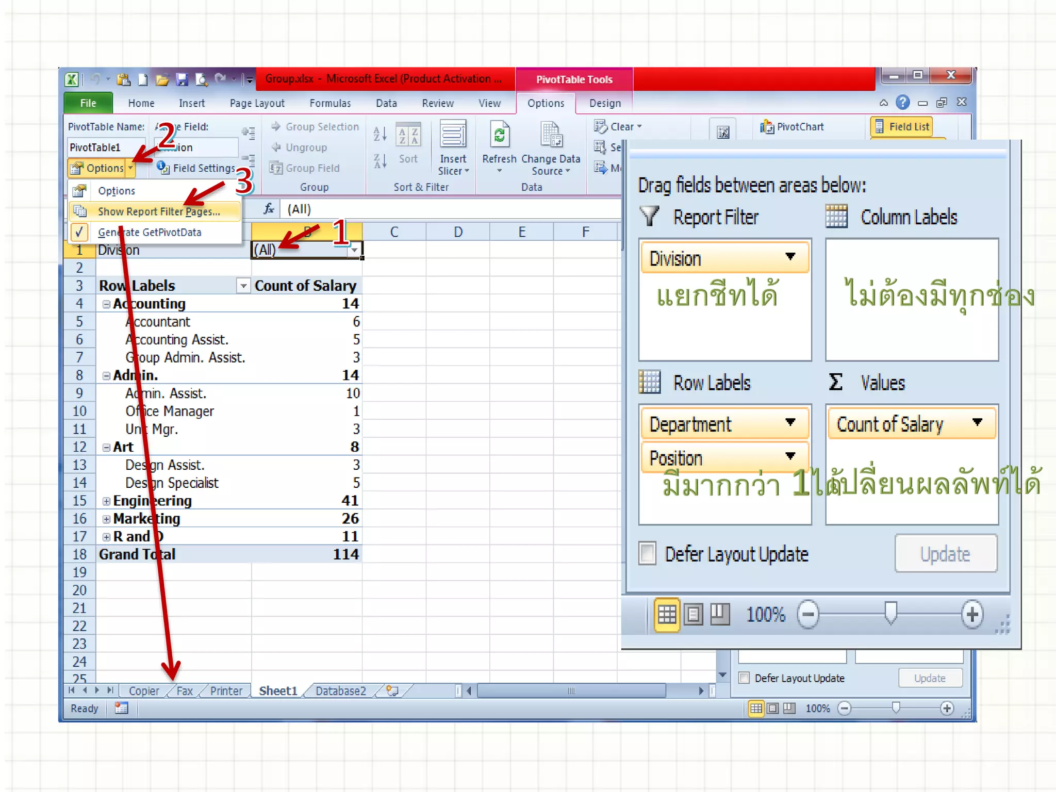
Task: Check the small Defer Layout Update box
Action: click(x=744, y=678)
